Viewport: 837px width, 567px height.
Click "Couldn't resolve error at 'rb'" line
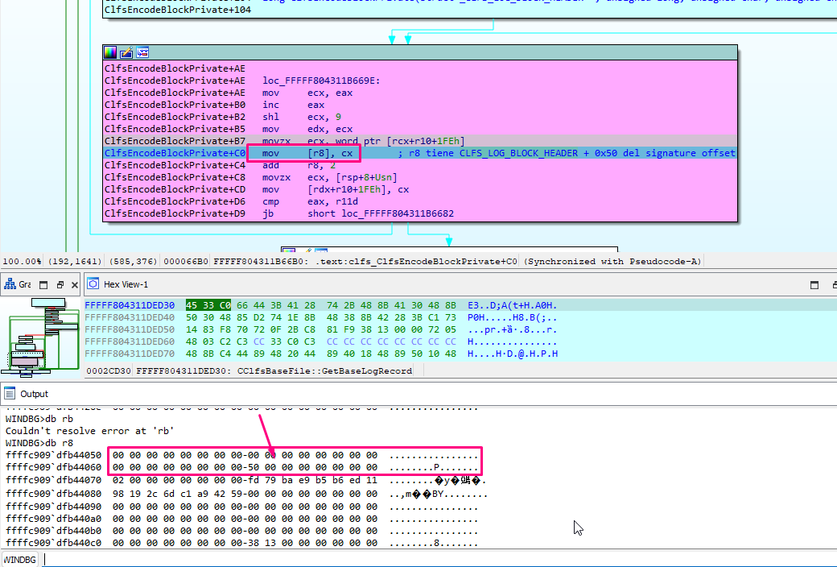[89, 431]
